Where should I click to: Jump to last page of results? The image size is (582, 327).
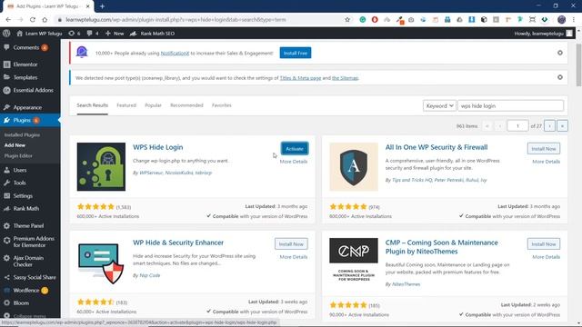[562, 126]
